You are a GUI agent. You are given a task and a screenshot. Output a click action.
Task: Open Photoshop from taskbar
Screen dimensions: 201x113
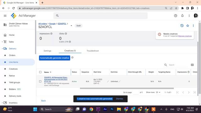(112, 109)
